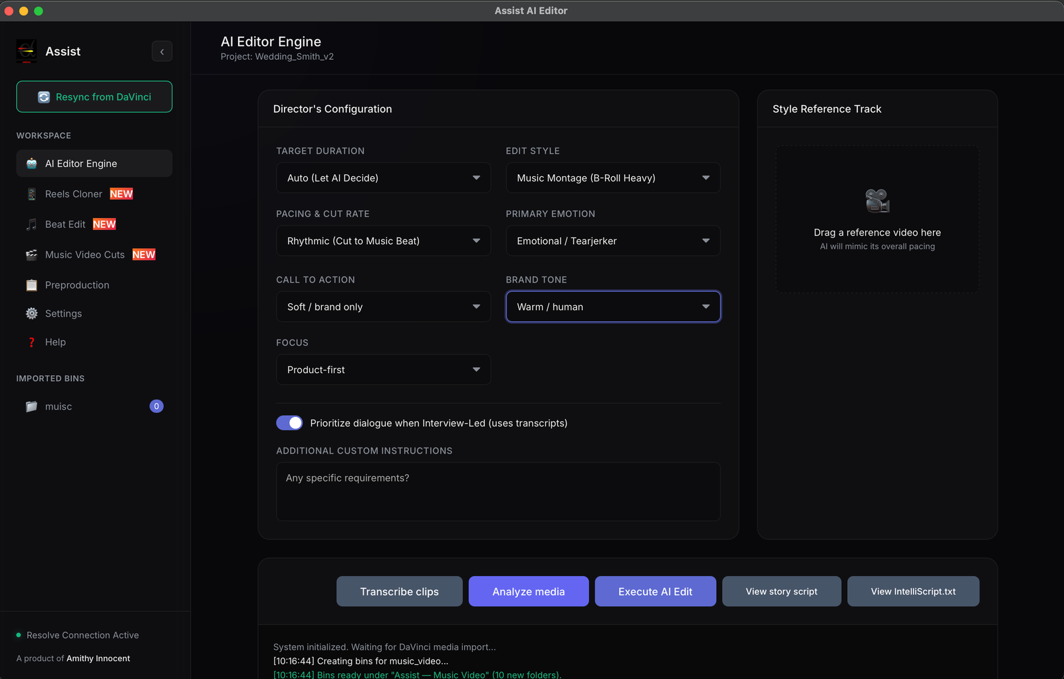Click the Beat Edit music note icon
The height and width of the screenshot is (679, 1064).
31,224
